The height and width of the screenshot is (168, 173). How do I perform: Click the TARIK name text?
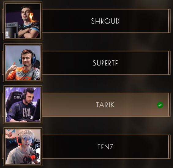click(x=105, y=105)
